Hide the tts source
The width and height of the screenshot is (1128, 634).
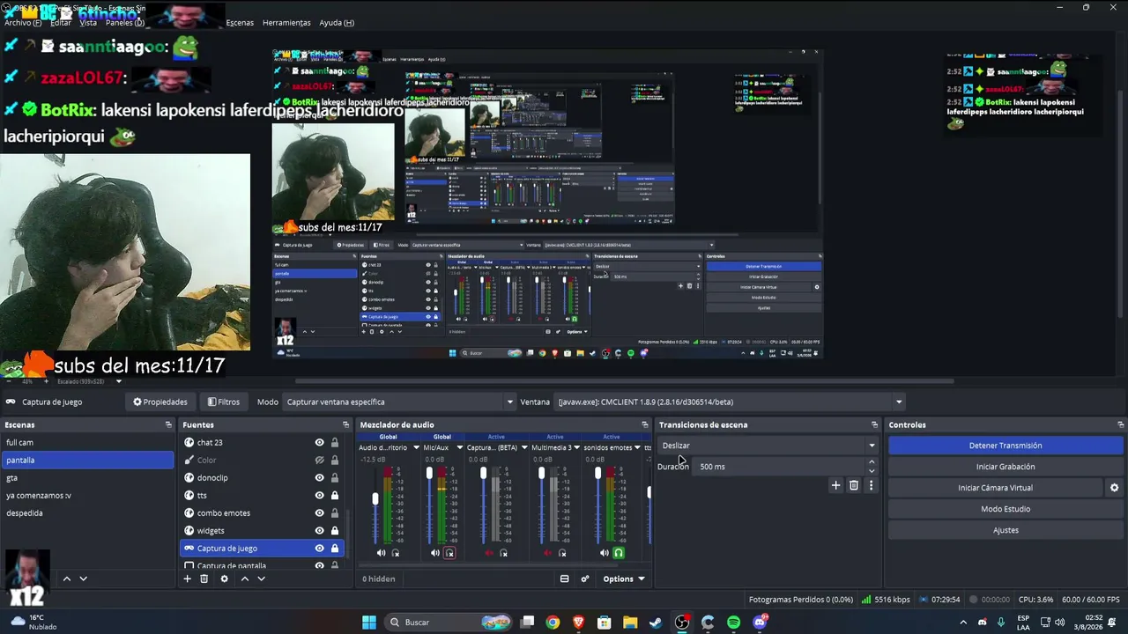pos(319,495)
